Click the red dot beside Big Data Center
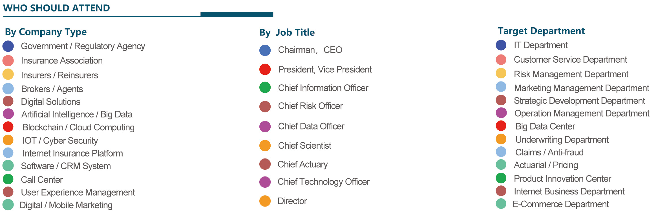This screenshot has width=669, height=213. (x=501, y=126)
